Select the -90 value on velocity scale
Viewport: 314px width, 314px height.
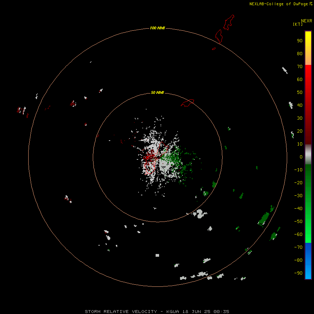pos(298,273)
